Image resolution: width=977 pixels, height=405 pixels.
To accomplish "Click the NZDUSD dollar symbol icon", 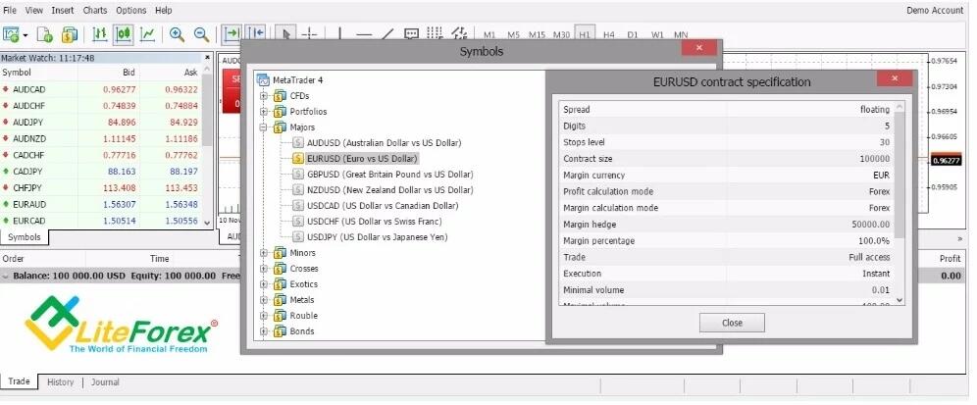I will click(298, 190).
